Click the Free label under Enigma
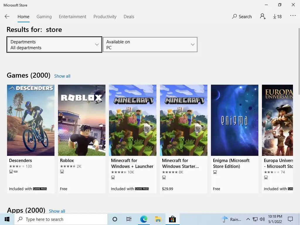The width and height of the screenshot is (300, 225). point(217,189)
